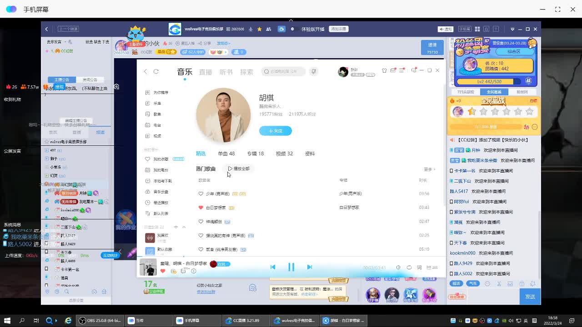582x327 pixels.
Task: Click 添加主播 button in CC window
Action: pyautogui.click(x=339, y=29)
